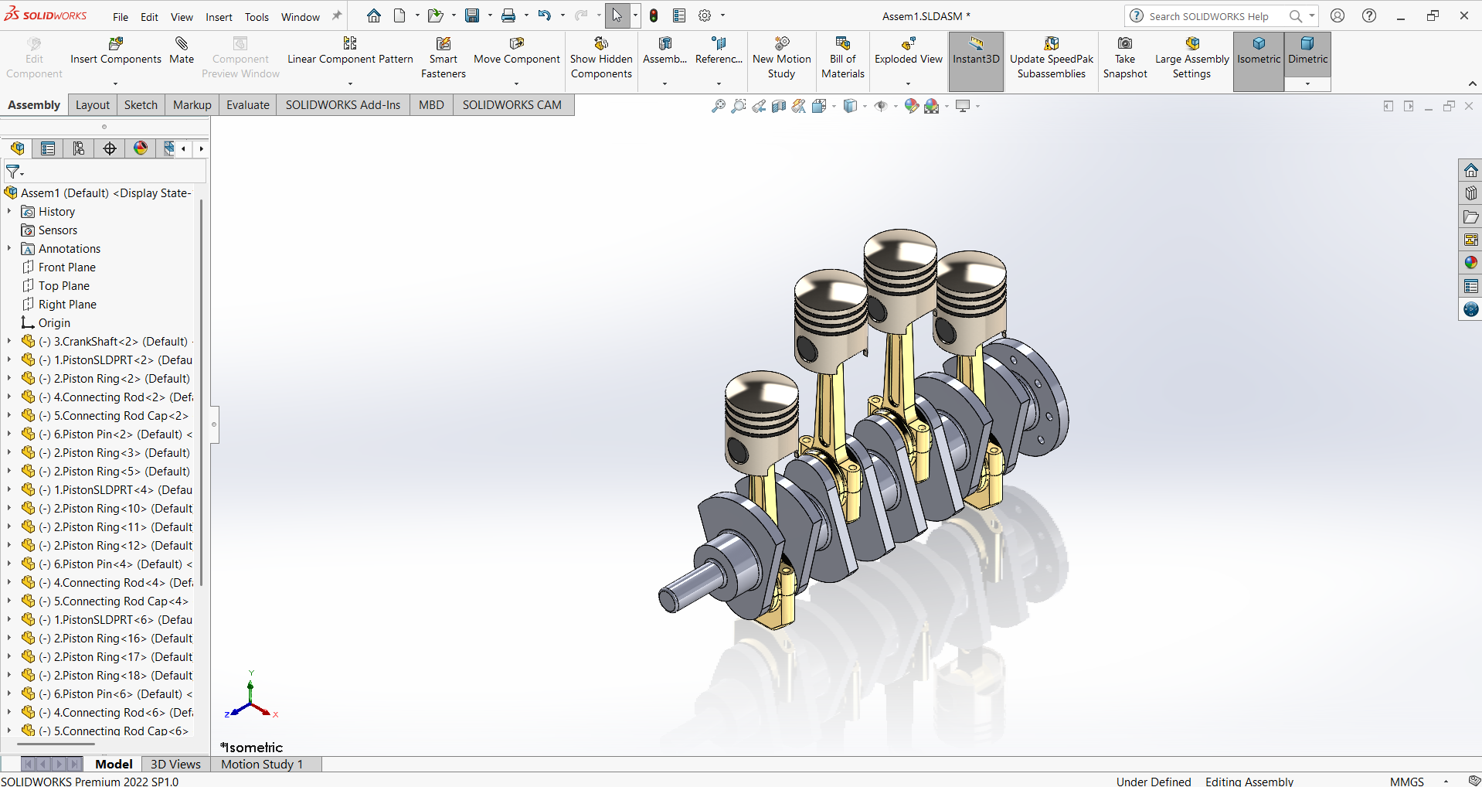1482x787 pixels.
Task: Open the Dimetric view dropdown arrow
Action: click(x=1307, y=84)
